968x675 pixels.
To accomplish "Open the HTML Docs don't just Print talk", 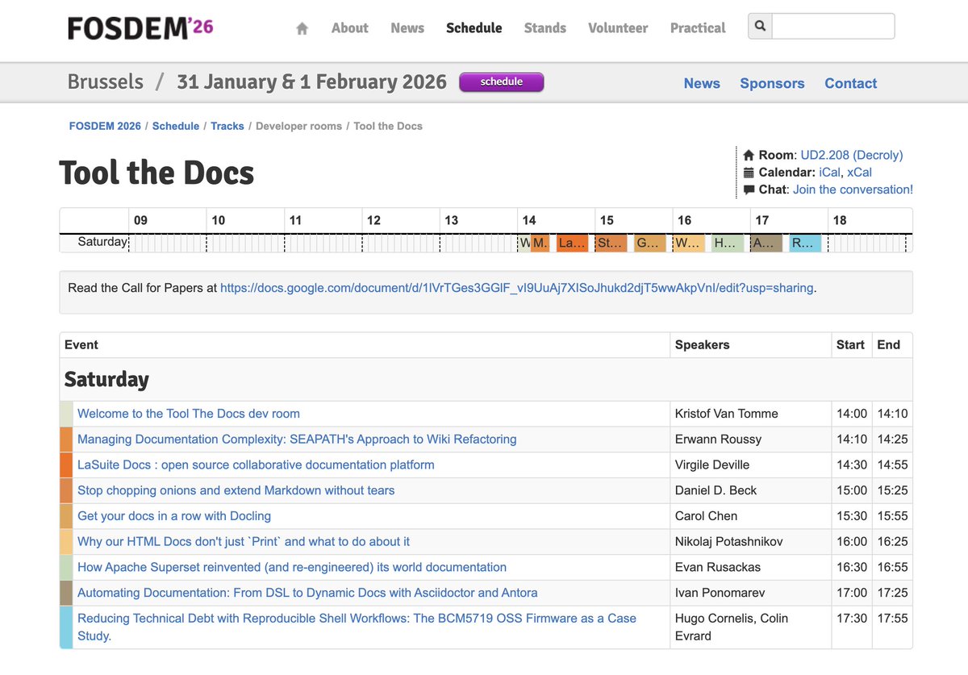I will click(244, 542).
